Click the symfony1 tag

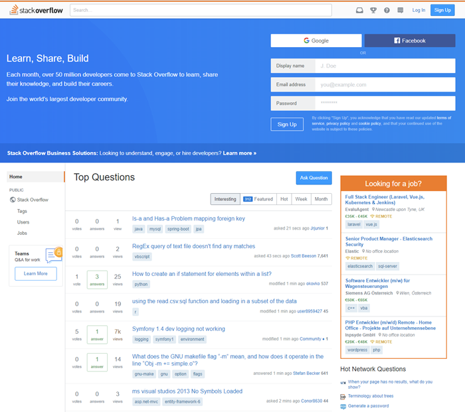164,340
